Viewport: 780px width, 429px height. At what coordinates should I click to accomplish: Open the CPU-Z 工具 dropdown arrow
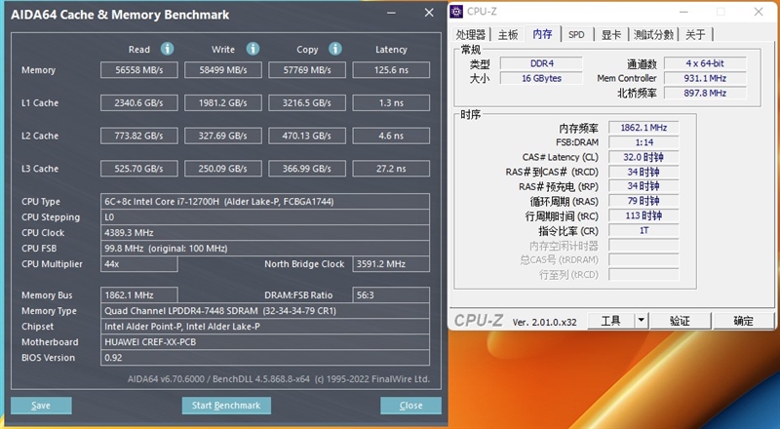pos(642,321)
